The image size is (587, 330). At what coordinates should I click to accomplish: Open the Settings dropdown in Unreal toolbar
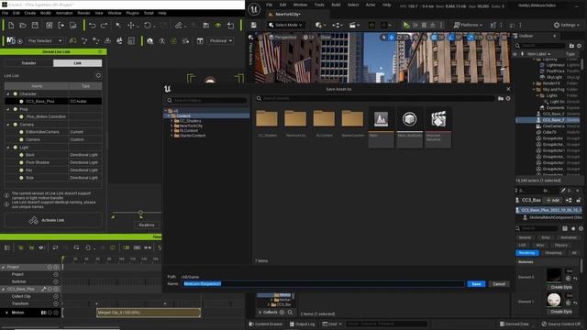click(567, 25)
